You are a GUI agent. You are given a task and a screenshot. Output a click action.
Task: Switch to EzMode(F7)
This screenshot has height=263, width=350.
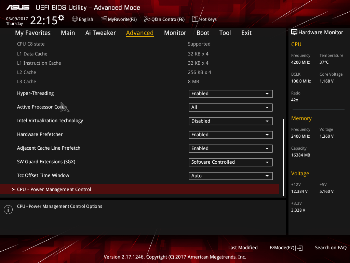(x=286, y=248)
